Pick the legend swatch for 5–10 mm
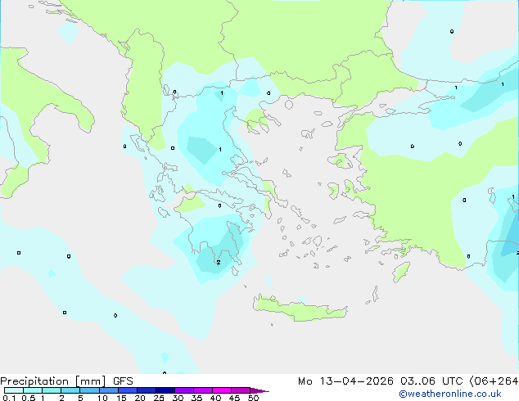This screenshot has width=519, height=401. pos(89,390)
